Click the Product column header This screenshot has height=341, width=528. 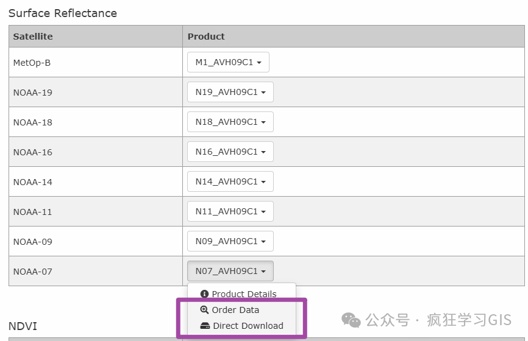click(206, 37)
